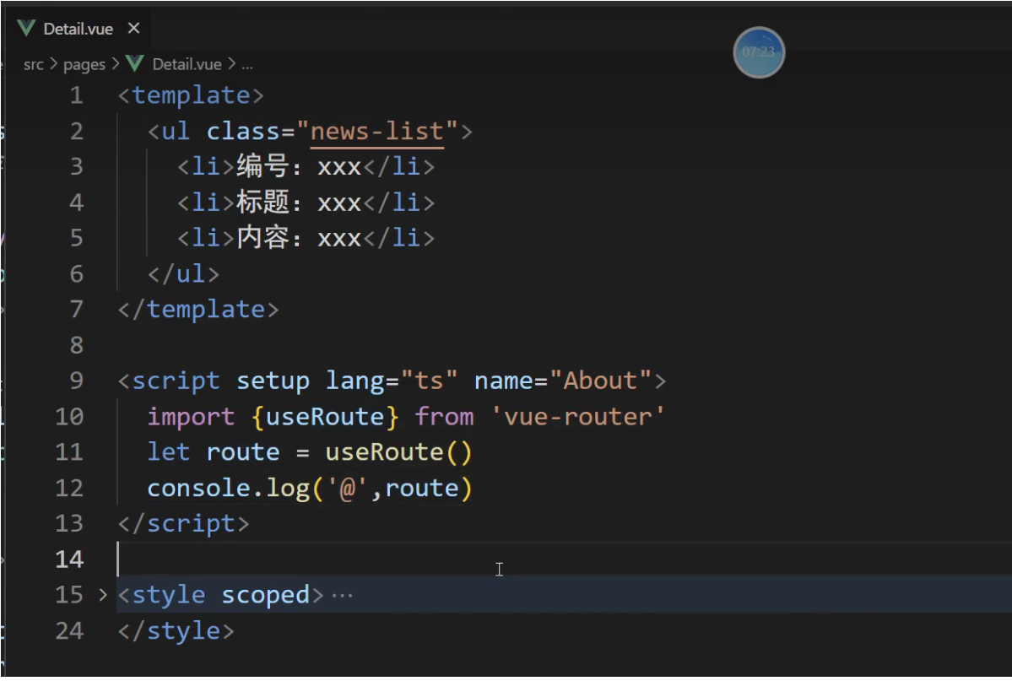The height and width of the screenshot is (681, 1012).
Task: Click the 内容: xxx list item line
Action: 306,238
